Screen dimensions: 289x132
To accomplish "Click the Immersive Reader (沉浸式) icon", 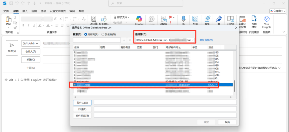I will pos(231,19).
